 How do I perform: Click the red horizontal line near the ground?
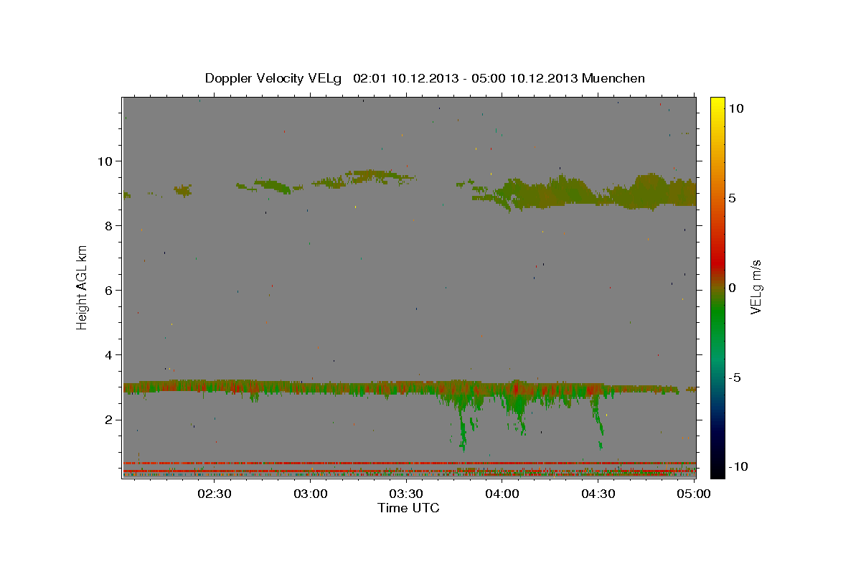[409, 463]
